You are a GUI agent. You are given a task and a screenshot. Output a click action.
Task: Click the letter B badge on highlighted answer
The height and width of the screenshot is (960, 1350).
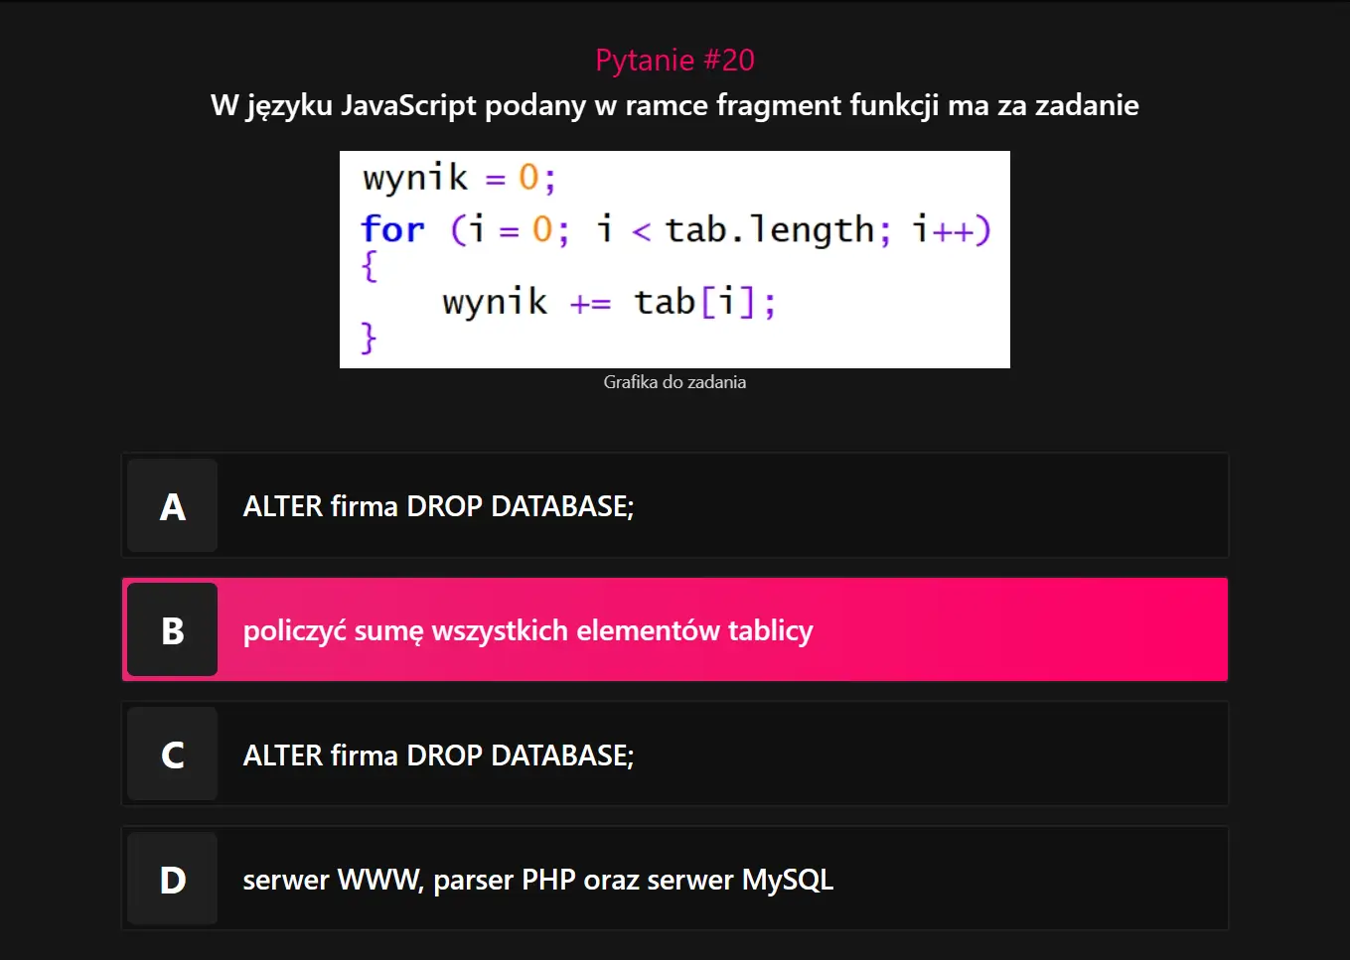173,630
